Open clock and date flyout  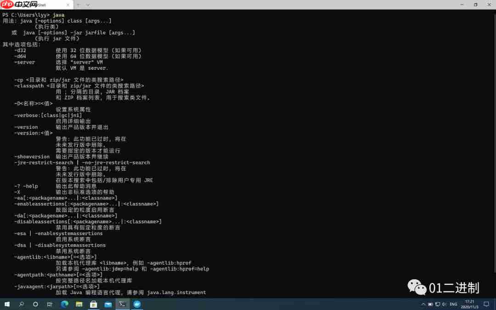point(469,304)
